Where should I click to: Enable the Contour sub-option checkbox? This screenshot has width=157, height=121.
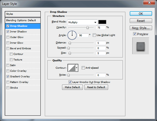point(11,54)
